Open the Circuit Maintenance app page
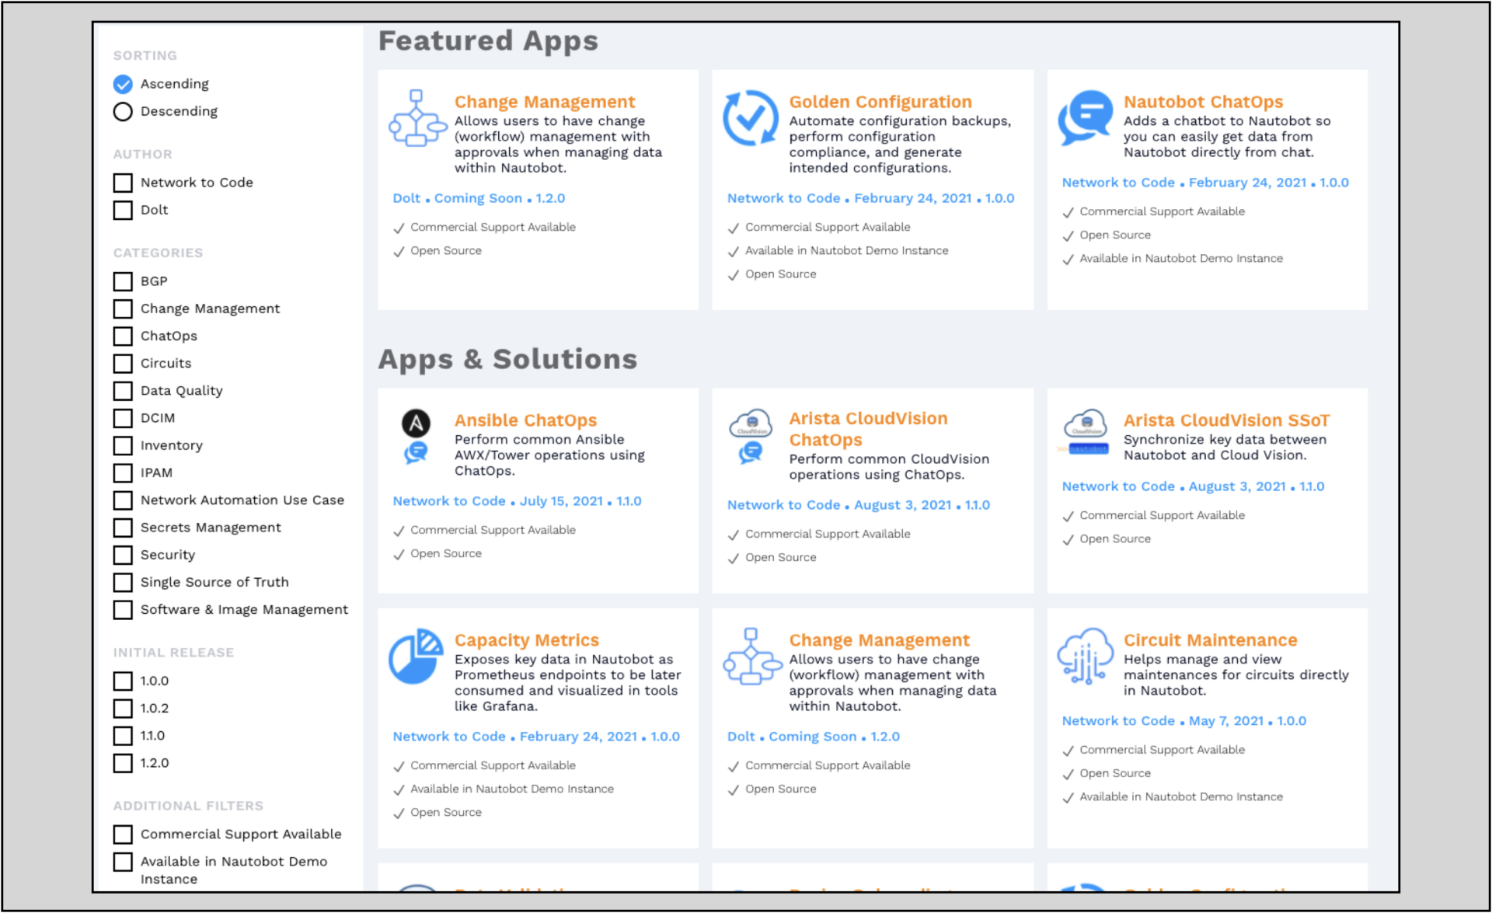Image resolution: width=1492 pixels, height=913 pixels. 1210,640
